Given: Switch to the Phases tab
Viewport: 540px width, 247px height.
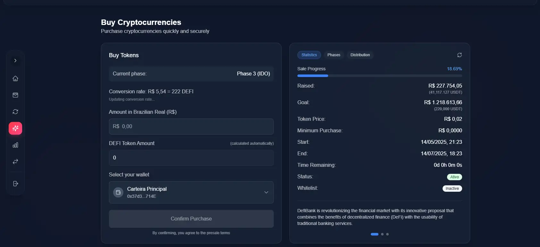Looking at the screenshot, I should (x=334, y=55).
